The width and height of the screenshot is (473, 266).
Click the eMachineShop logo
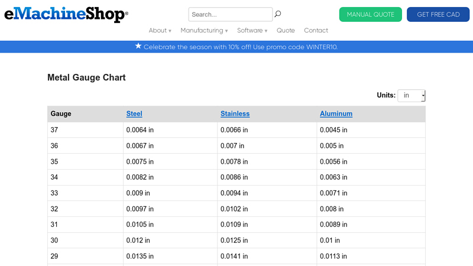(66, 14)
